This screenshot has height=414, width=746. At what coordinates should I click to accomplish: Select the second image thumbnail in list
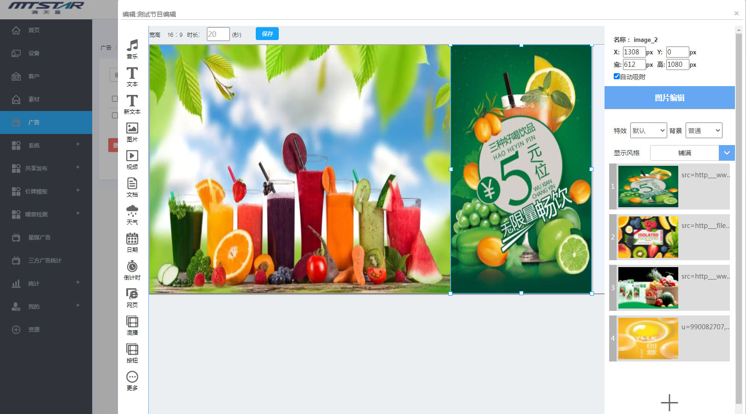coord(648,237)
